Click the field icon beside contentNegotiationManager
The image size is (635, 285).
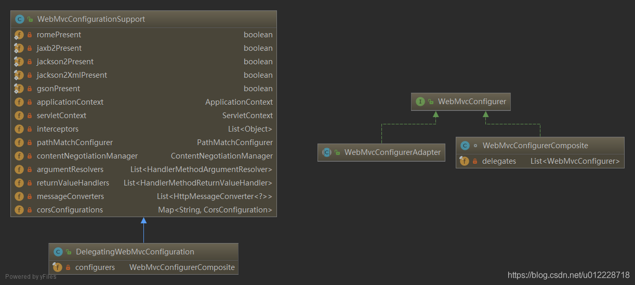coord(19,156)
